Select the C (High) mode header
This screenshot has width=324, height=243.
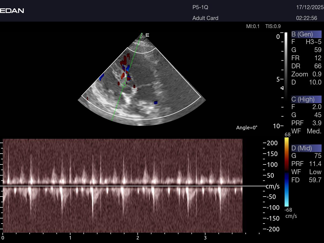coord(306,99)
